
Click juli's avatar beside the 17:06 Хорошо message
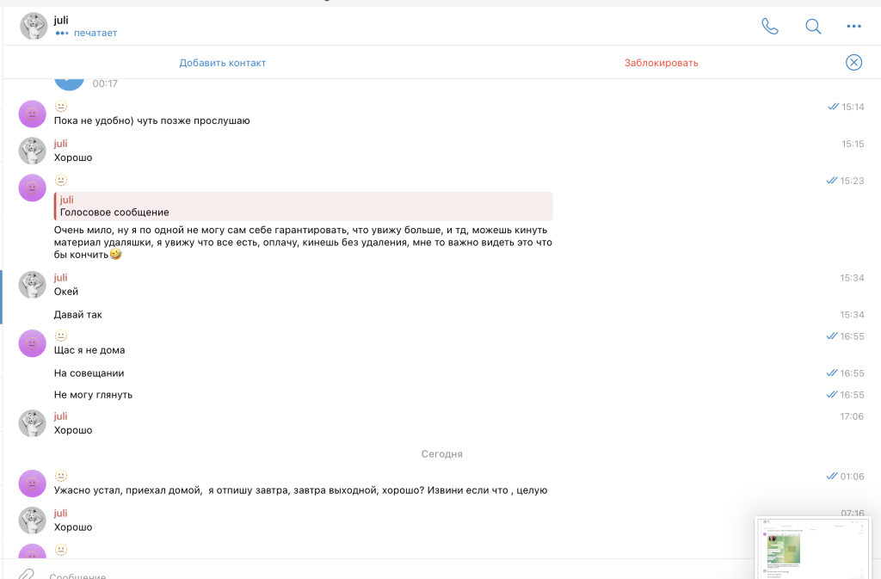(33, 423)
